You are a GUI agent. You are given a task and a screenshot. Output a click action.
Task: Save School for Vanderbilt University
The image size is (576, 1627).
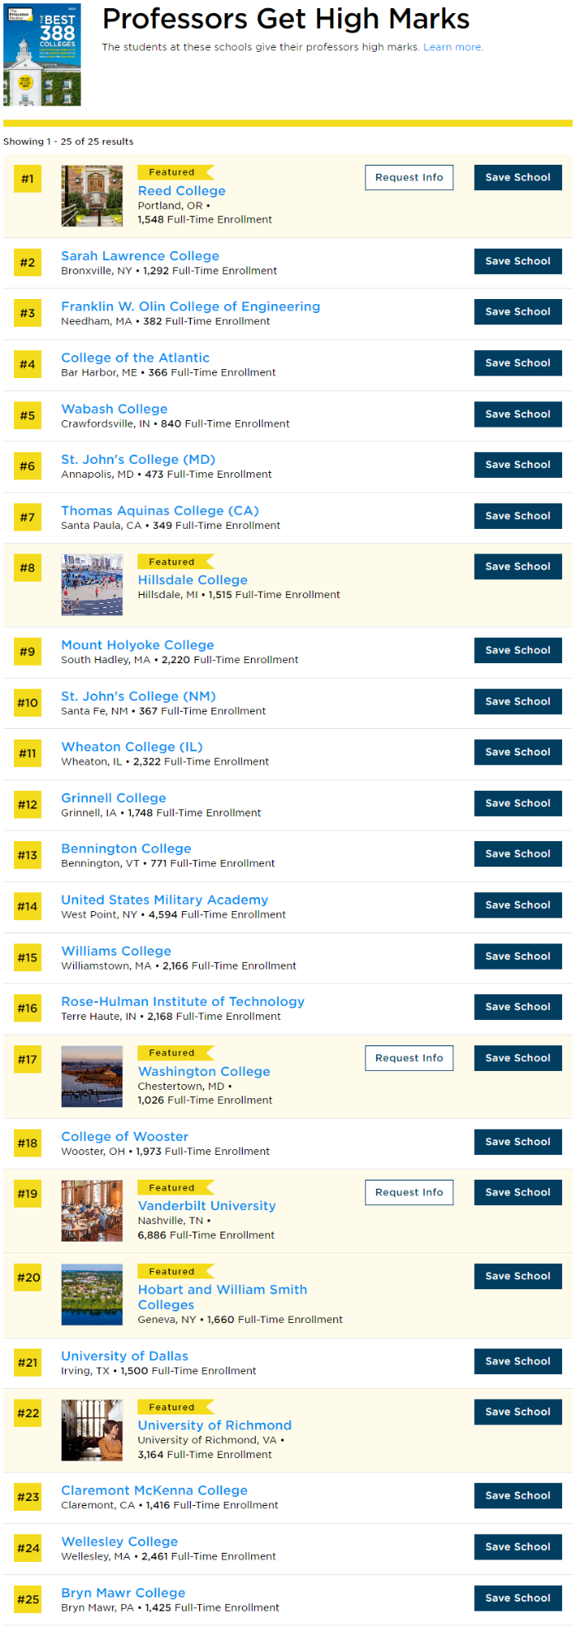coord(518,1192)
